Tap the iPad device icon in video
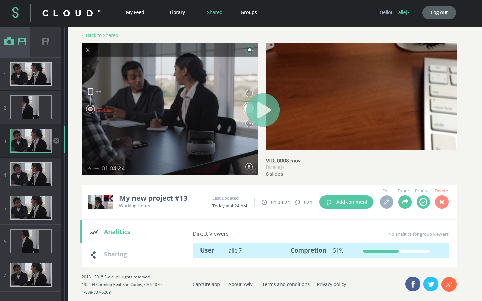 click(90, 92)
